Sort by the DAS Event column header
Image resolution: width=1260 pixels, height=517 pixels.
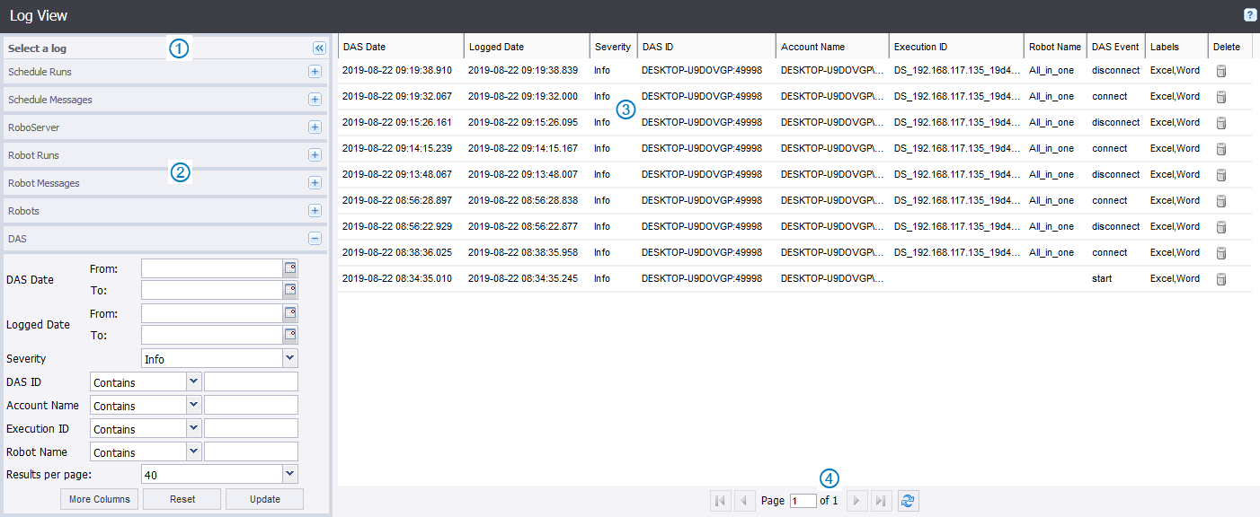pyautogui.click(x=1114, y=47)
